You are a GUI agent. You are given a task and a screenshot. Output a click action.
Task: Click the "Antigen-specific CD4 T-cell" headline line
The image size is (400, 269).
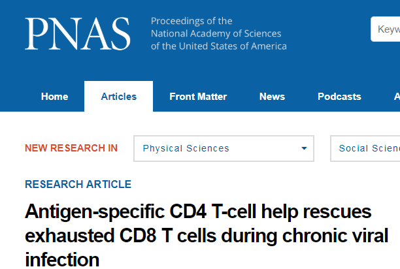pos(198,212)
